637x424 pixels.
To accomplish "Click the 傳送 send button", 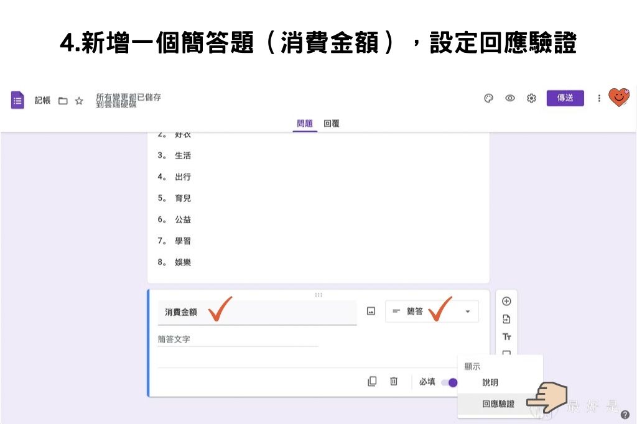I will click(565, 98).
